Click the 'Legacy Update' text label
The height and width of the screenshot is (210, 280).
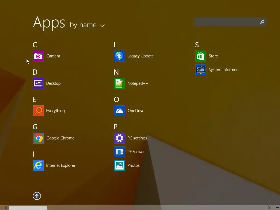pyautogui.click(x=140, y=56)
